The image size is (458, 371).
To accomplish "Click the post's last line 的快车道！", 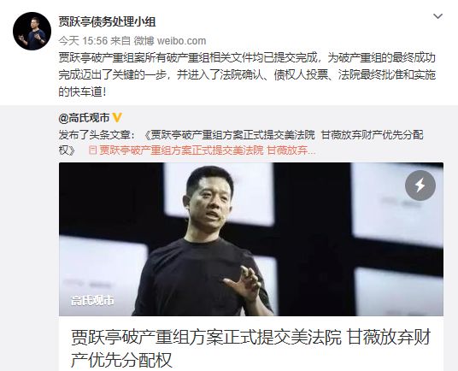I will click(x=83, y=91).
